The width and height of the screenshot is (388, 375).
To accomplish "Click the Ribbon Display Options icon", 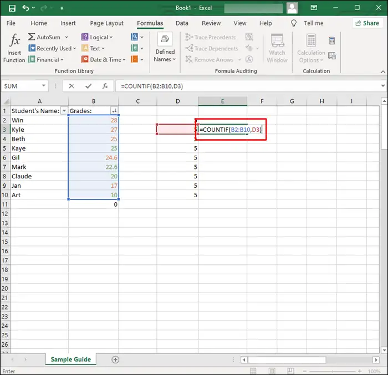I will pos(314,8).
